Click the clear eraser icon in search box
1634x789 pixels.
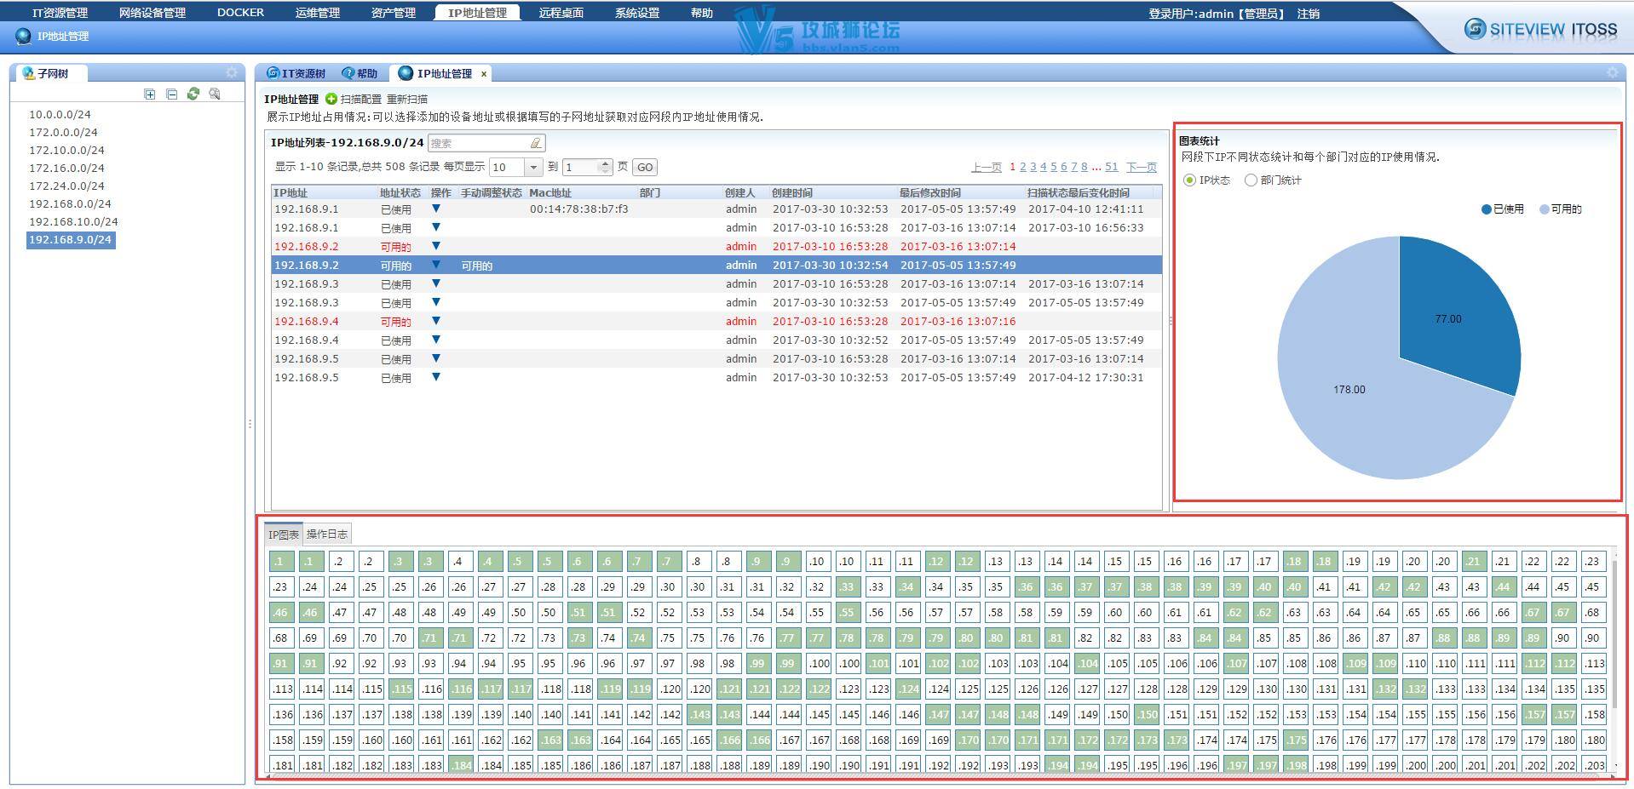pos(535,143)
